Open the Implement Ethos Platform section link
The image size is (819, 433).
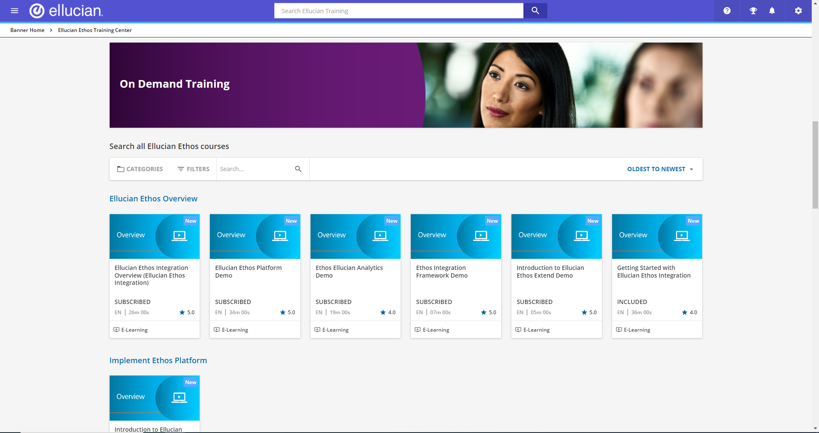click(158, 361)
